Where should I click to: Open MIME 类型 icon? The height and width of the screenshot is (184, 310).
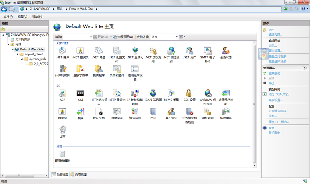(x=172, y=93)
